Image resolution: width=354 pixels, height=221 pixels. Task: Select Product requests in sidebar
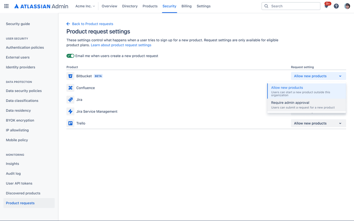click(x=29, y=203)
